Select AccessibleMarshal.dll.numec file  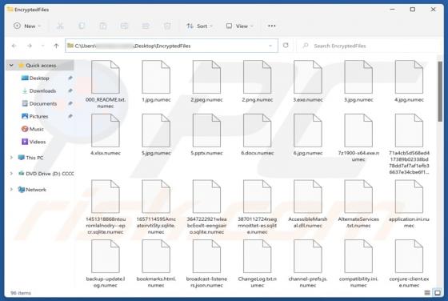(x=308, y=203)
